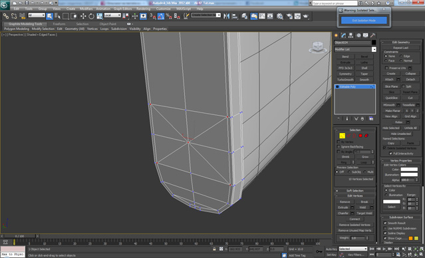Screen dimensions: 425x258
Task: Open the selection filter All dropdown
Action: tap(37, 15)
